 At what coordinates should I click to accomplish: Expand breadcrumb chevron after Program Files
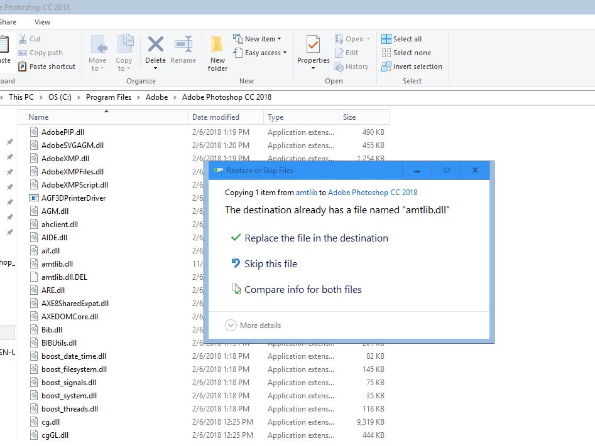(138, 97)
